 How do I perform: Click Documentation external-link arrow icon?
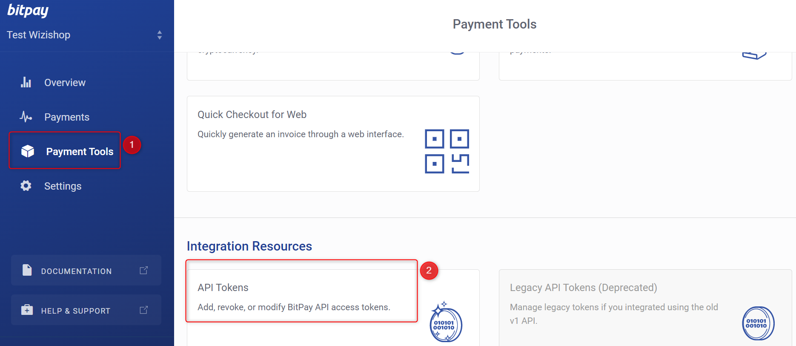point(144,270)
